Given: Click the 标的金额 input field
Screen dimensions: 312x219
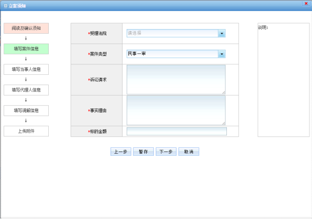Looking at the screenshot, I should click(177, 131).
